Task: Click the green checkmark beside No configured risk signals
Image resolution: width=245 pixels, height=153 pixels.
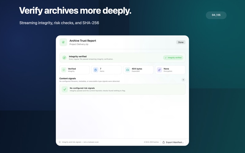Action: pos(65,89)
